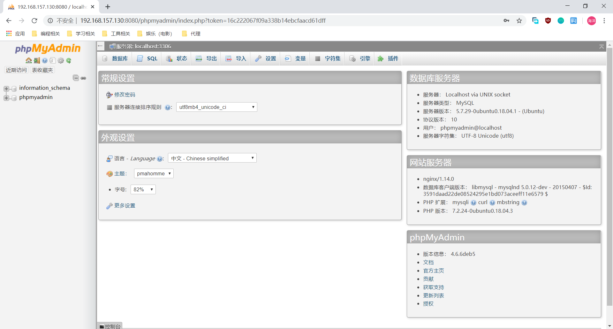613x329 pixels.
Task: Open the 编程相关 bookmarks folder
Action: pos(46,34)
